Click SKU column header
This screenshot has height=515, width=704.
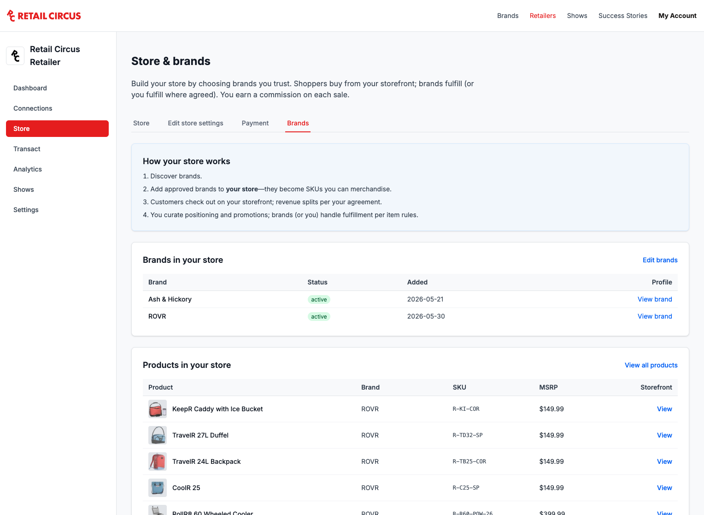tap(459, 387)
